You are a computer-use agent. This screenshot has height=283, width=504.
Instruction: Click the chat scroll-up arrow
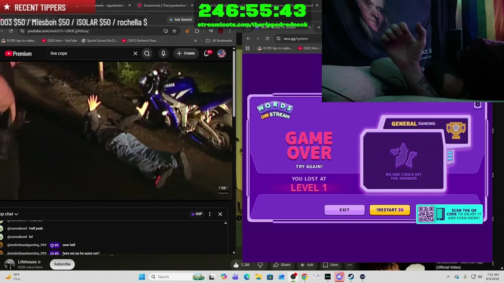(226, 223)
